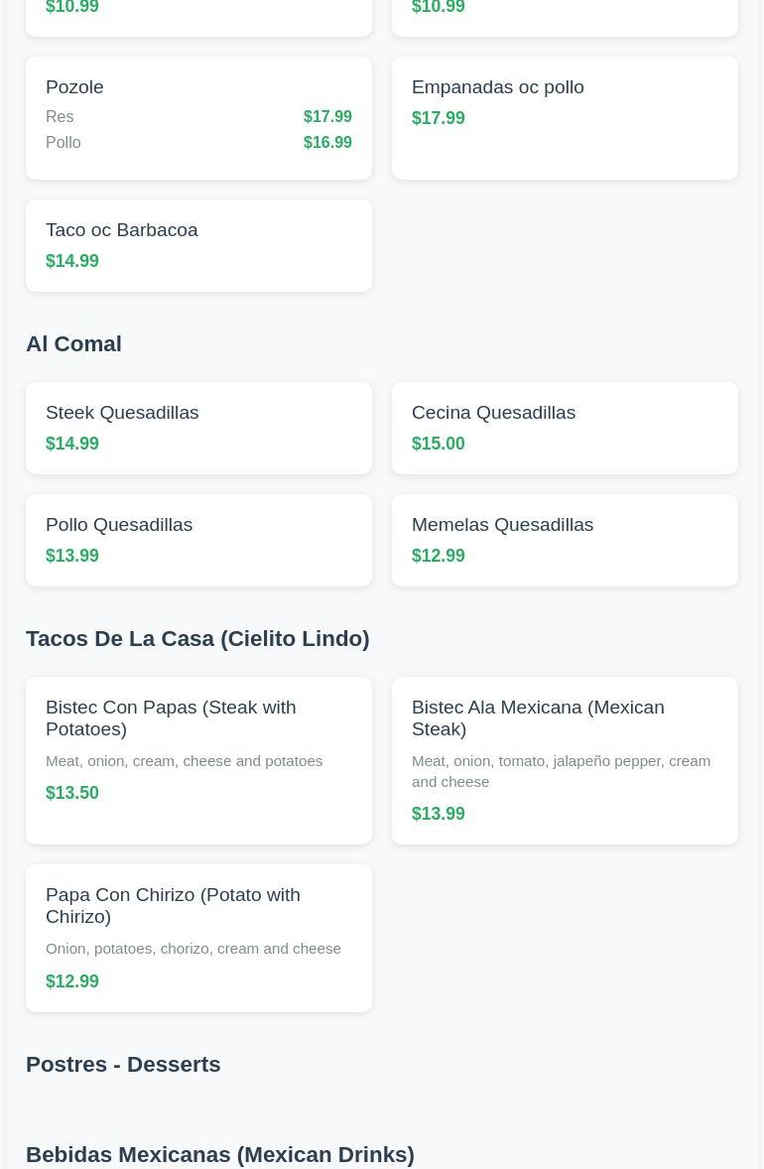Click the Postres - Desserts heading
This screenshot has width=764, height=1169.
pos(123,1064)
